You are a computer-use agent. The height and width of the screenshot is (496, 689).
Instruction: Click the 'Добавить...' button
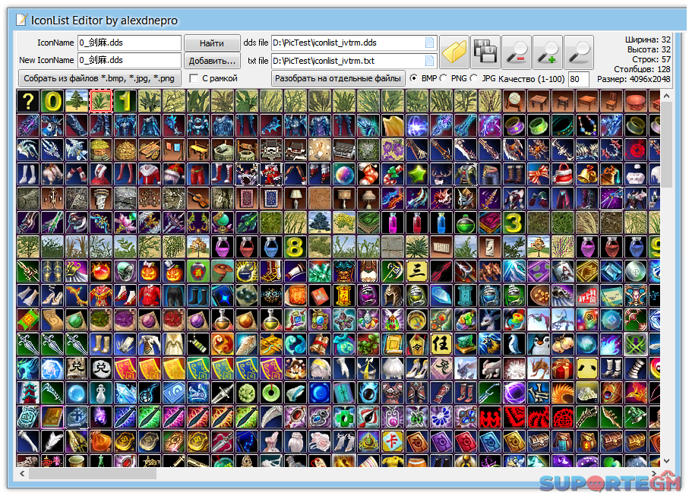212,61
